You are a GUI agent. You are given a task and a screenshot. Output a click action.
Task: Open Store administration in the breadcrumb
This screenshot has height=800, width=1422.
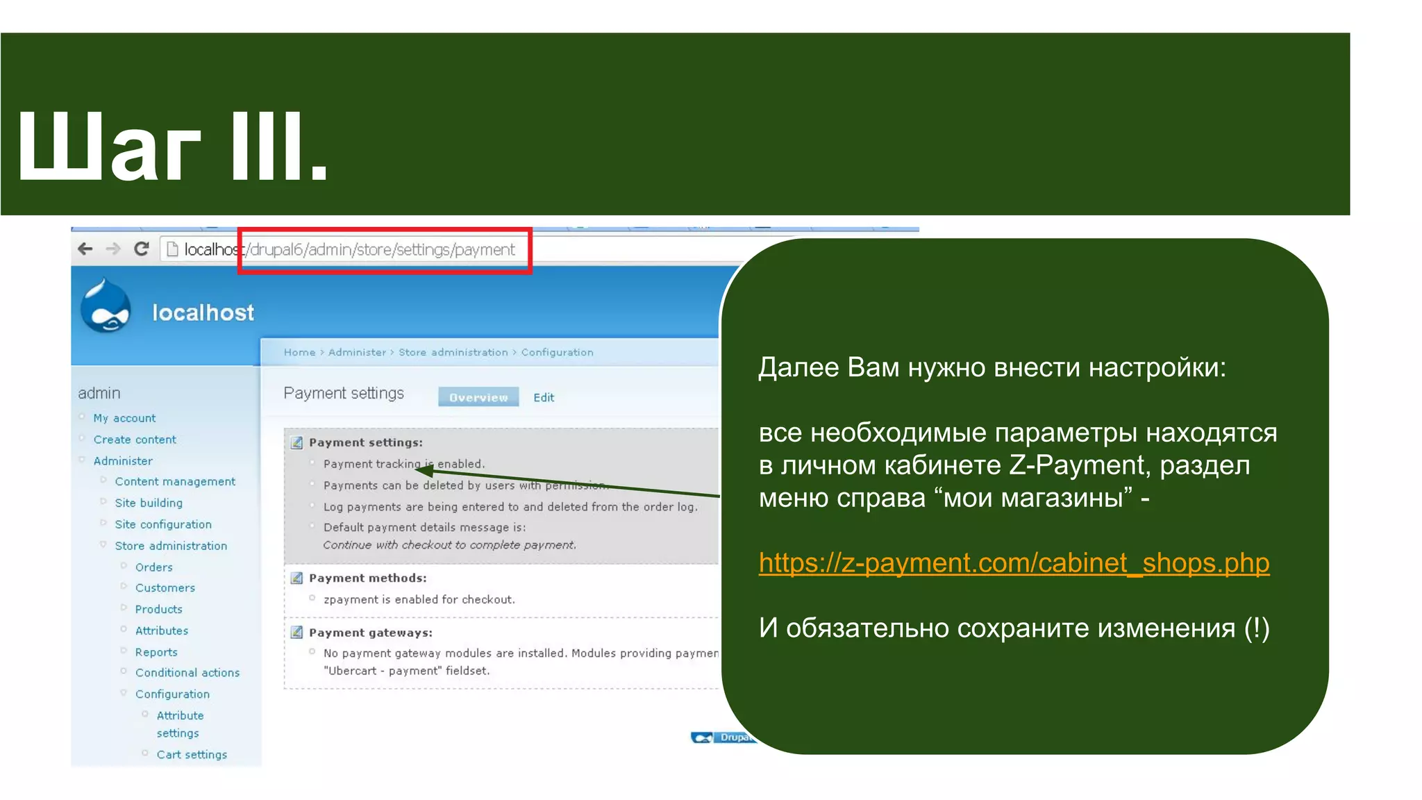point(453,352)
